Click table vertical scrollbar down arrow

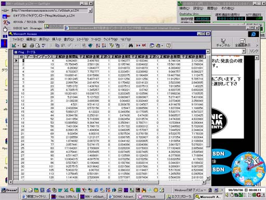(x=208, y=178)
